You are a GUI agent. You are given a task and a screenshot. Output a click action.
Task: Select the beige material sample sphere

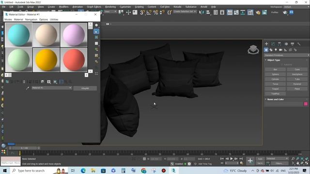point(46,35)
